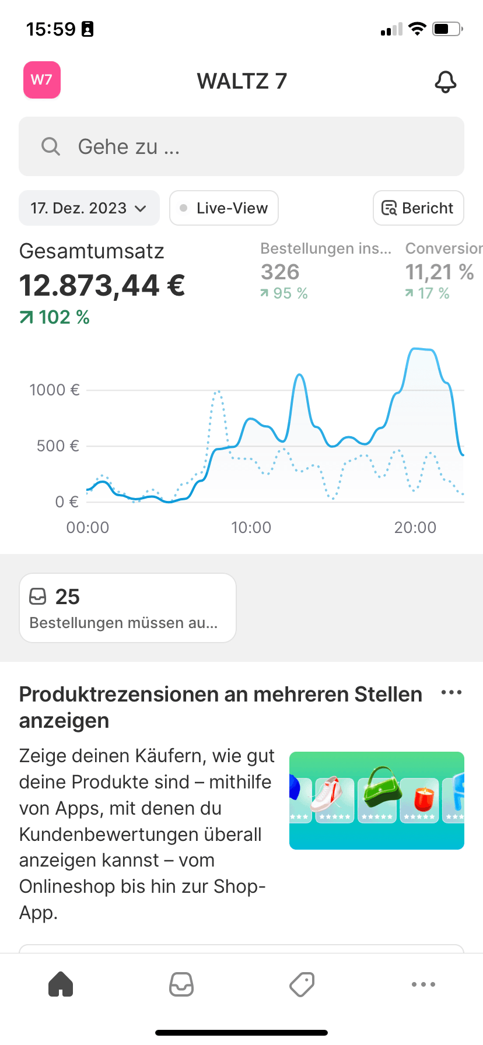Screen dimensions: 483x1045
Task: Open 25 Bestellungen müssen card
Action: tap(128, 608)
